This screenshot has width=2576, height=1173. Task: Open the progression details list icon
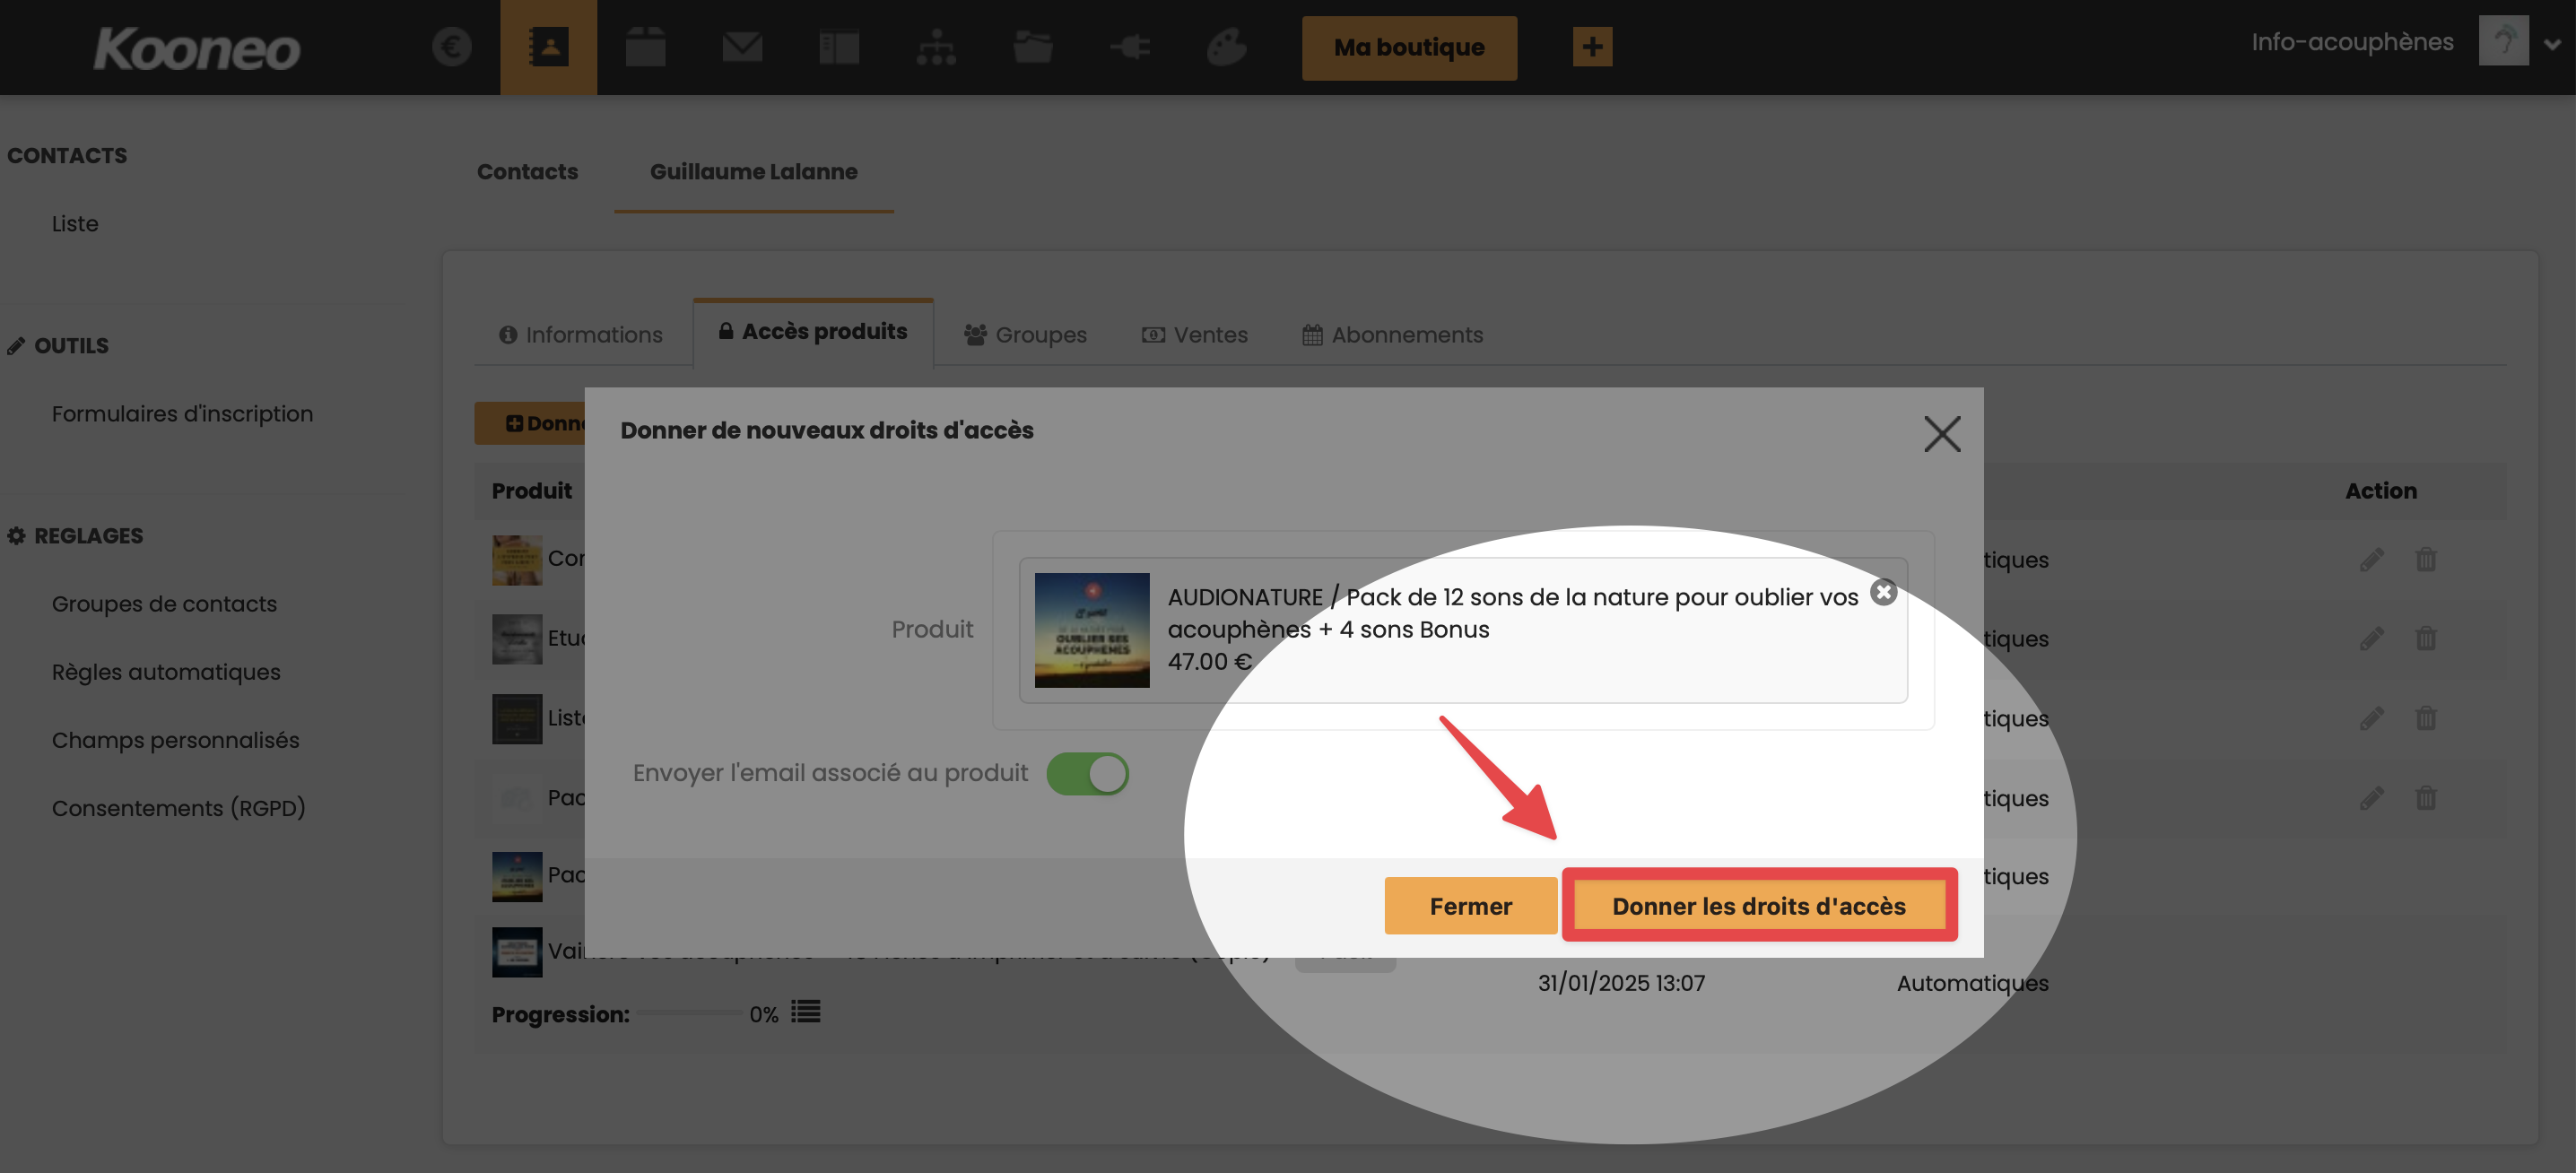805,1012
